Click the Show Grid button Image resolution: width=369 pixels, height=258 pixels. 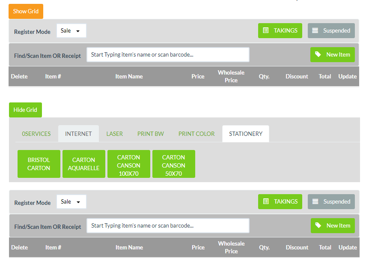tap(25, 12)
